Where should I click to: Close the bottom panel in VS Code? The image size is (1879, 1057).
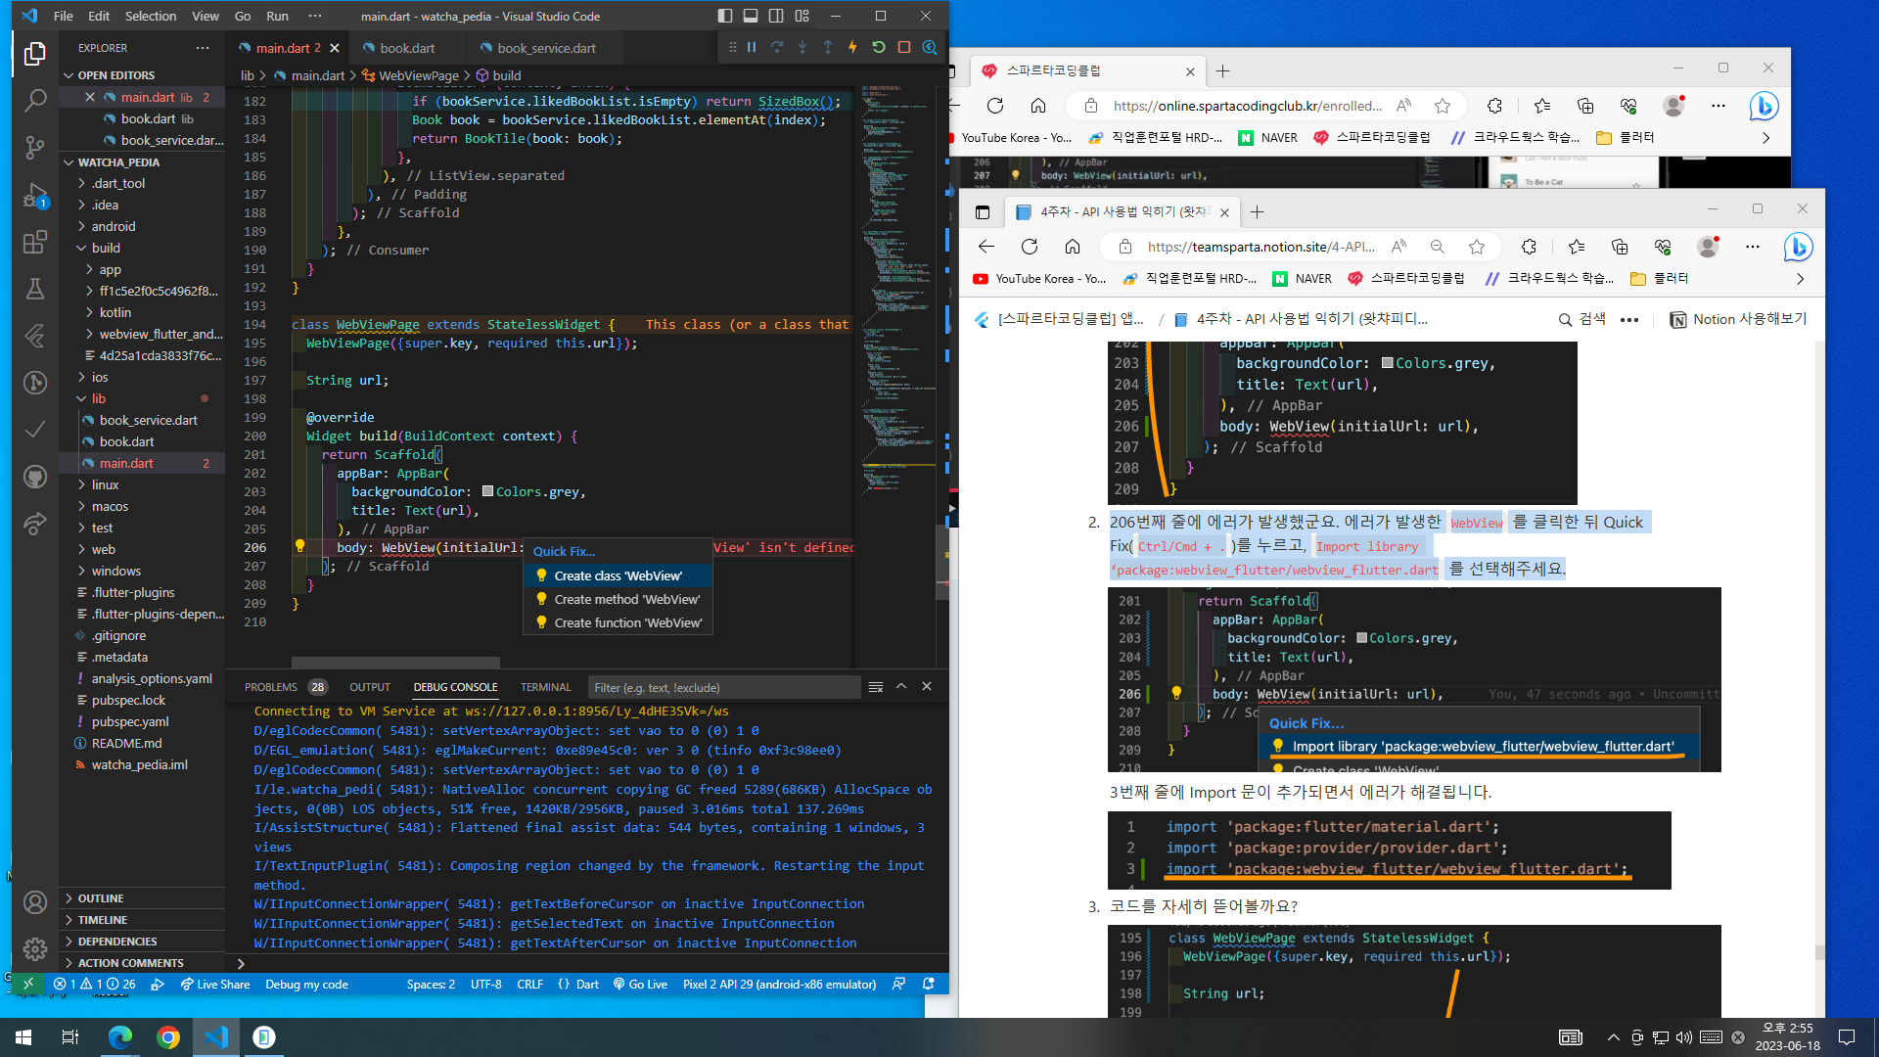[x=927, y=687]
